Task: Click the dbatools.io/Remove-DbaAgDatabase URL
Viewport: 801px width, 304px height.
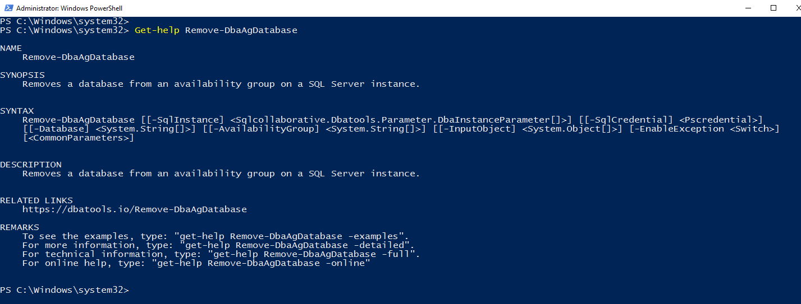Action: point(134,209)
